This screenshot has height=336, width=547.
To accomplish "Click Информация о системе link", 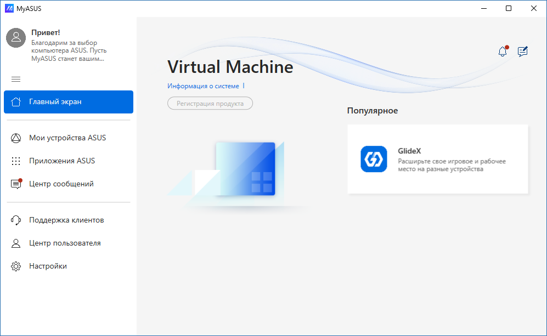I will click(203, 86).
